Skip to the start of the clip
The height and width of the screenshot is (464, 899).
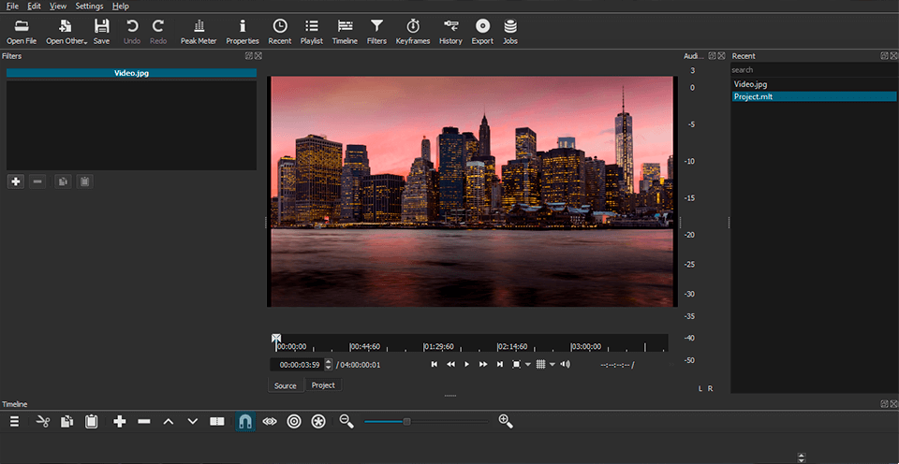click(x=435, y=364)
